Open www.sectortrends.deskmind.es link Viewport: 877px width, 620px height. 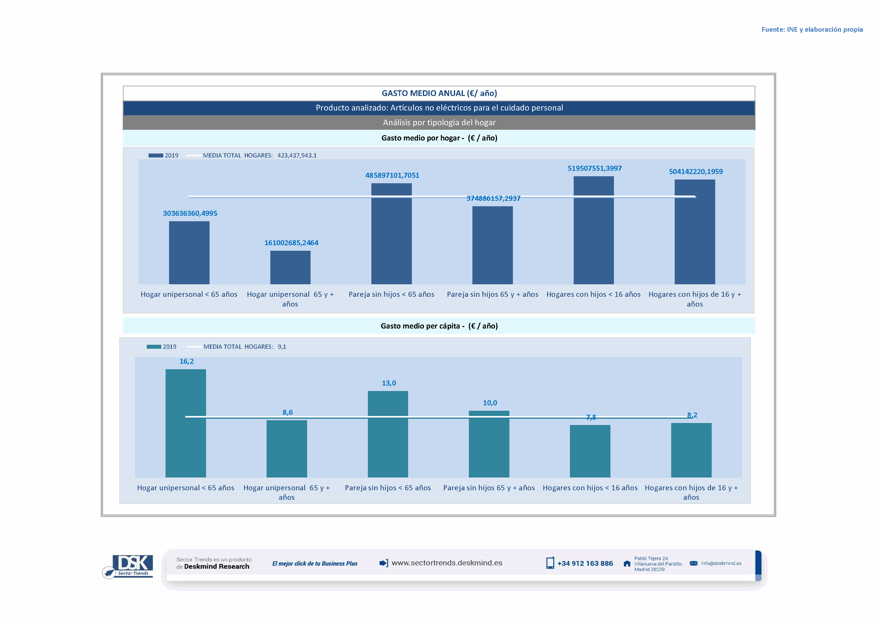pyautogui.click(x=447, y=563)
